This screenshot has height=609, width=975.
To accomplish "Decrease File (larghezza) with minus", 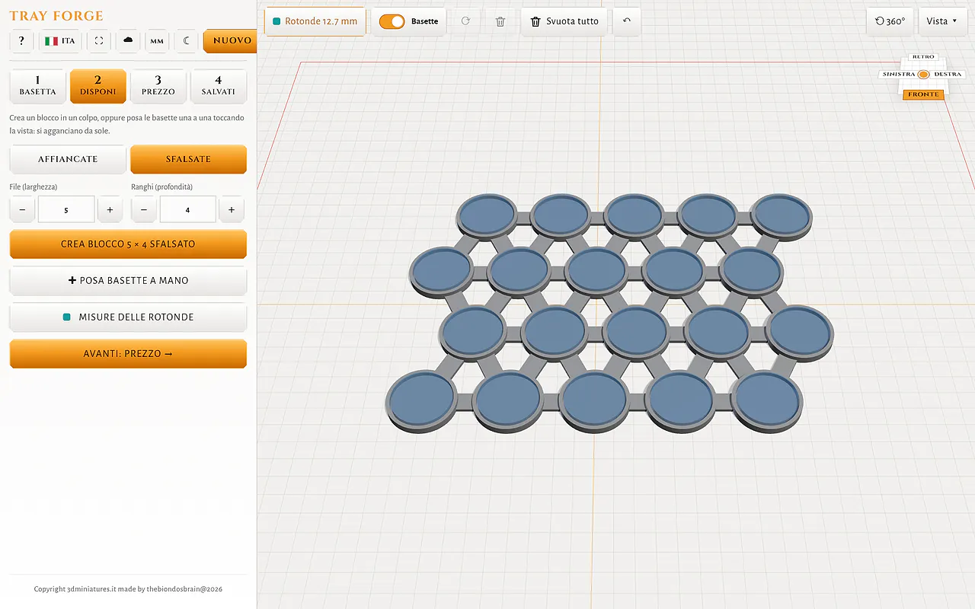I will 22,209.
